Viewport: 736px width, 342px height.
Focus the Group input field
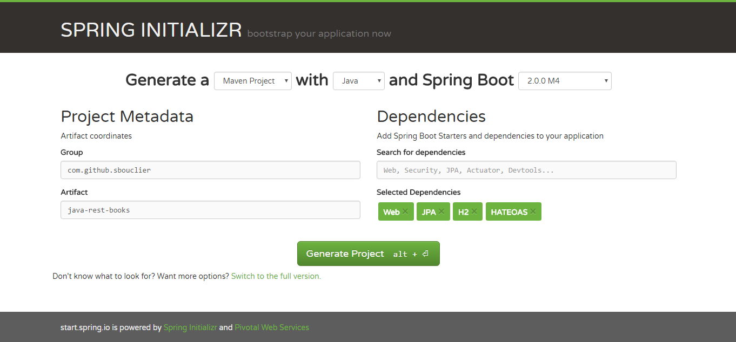(x=210, y=170)
